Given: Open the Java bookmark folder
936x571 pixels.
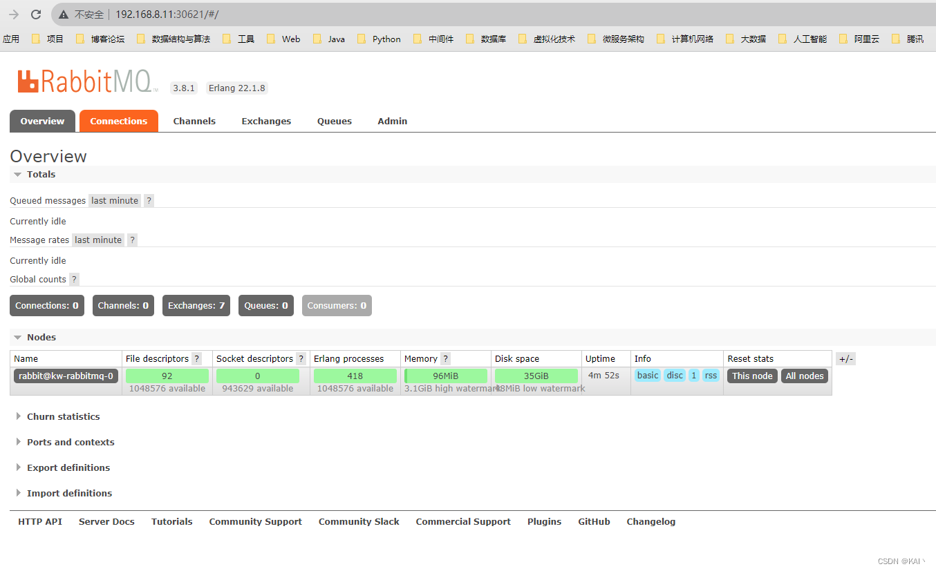Looking at the screenshot, I should [329, 39].
